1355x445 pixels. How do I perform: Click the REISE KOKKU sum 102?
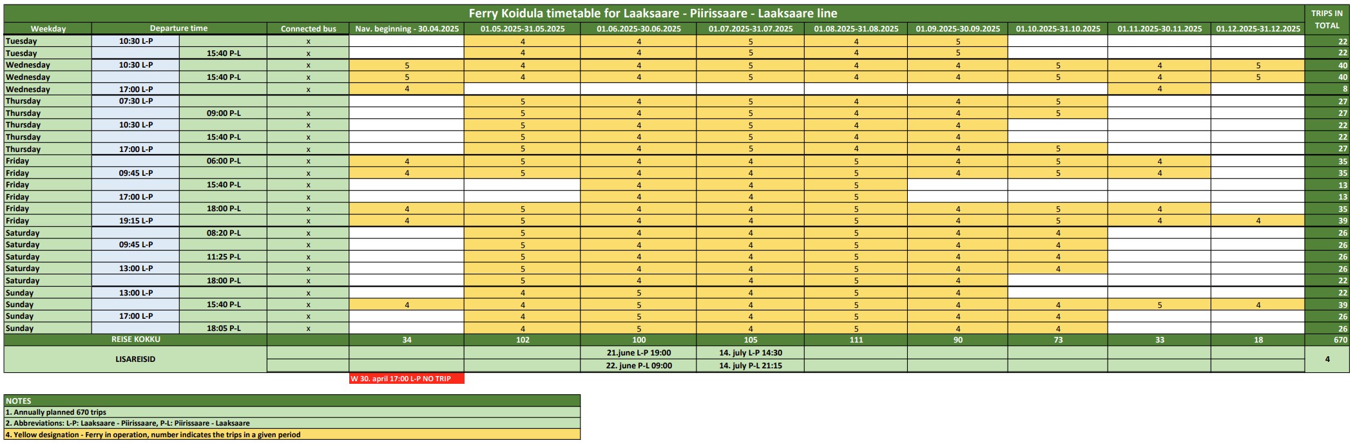[523, 339]
